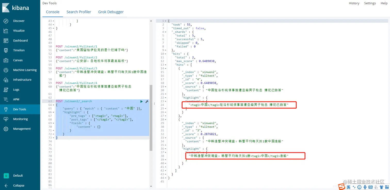
Task: Switch to the Console tab
Action: click(x=53, y=12)
